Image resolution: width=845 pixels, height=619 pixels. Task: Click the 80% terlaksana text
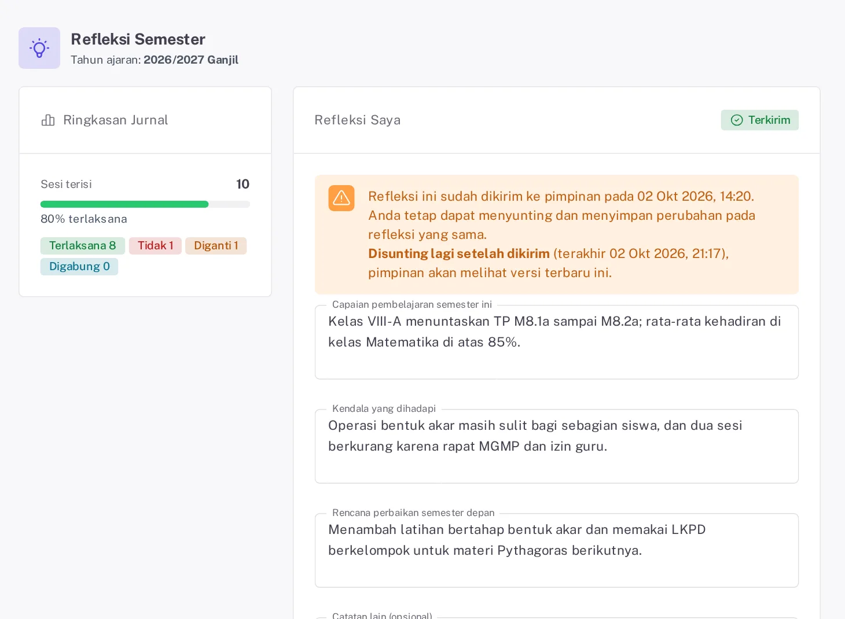[x=84, y=219]
